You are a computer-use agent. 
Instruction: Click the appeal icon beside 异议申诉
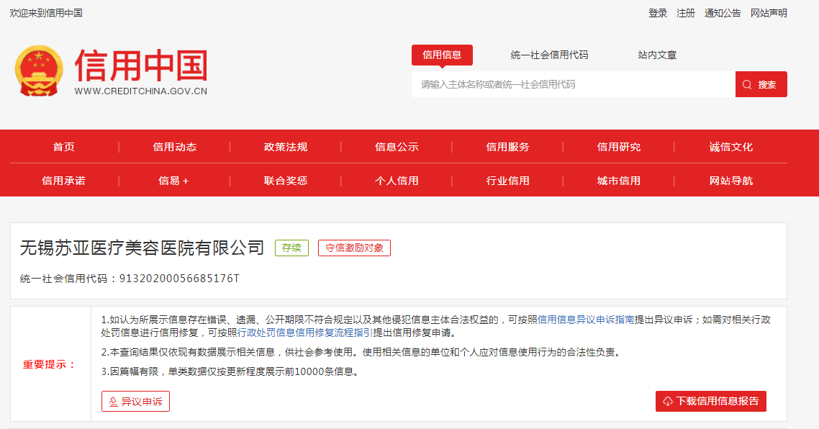click(113, 402)
